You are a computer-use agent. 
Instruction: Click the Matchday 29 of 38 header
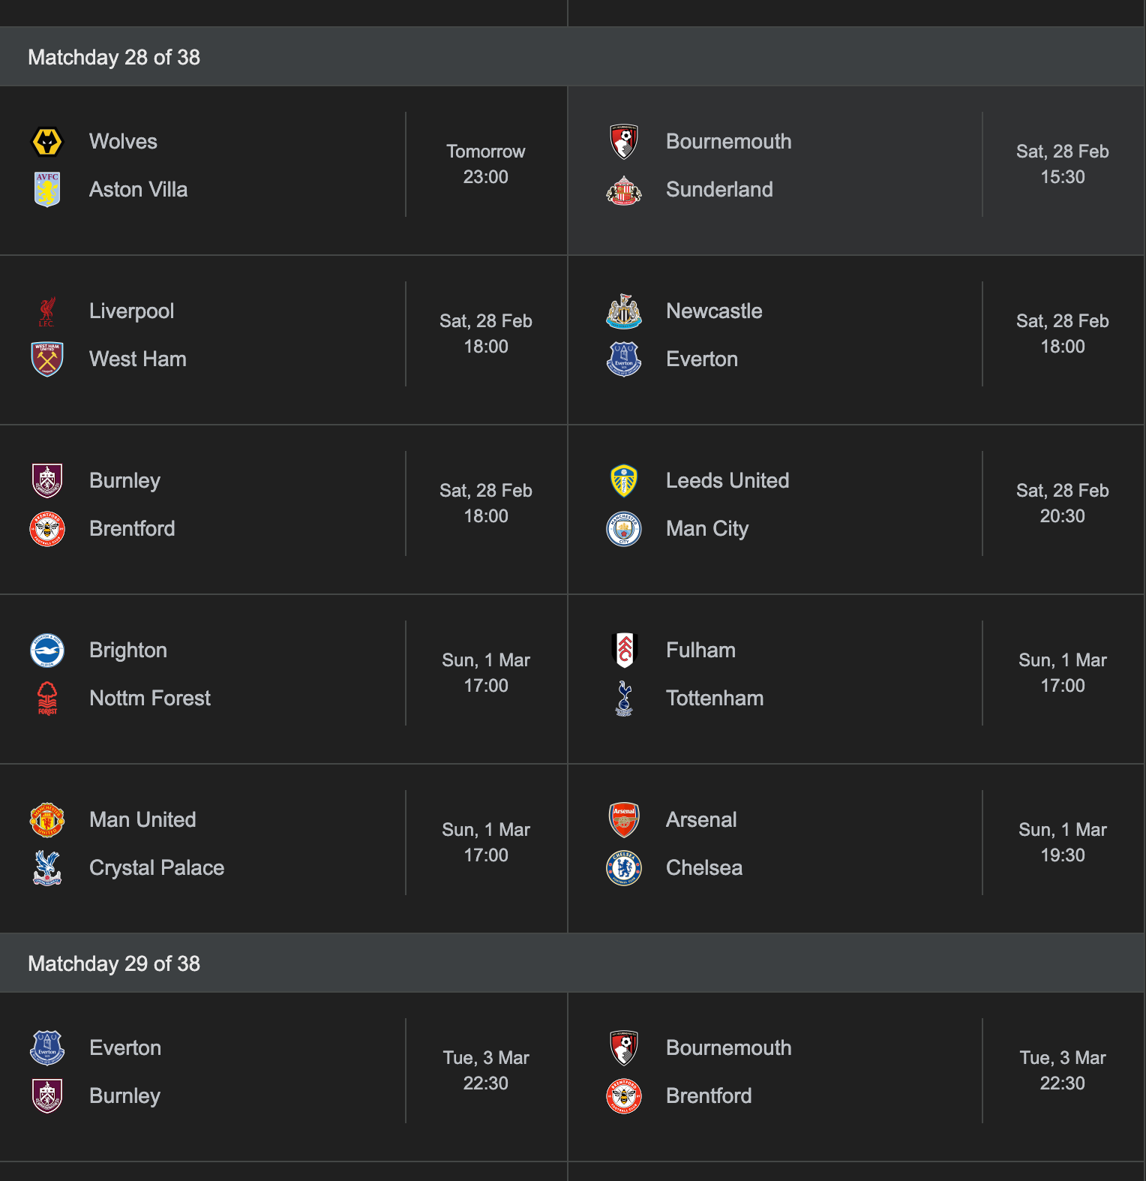(x=113, y=963)
